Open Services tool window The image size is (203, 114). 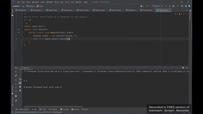click(x=75, y=109)
